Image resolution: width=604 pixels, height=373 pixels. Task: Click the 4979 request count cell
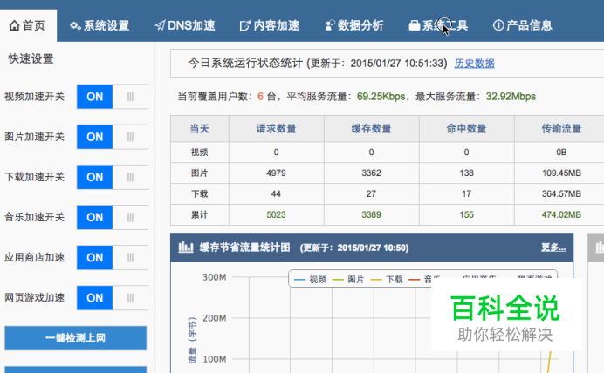click(276, 173)
